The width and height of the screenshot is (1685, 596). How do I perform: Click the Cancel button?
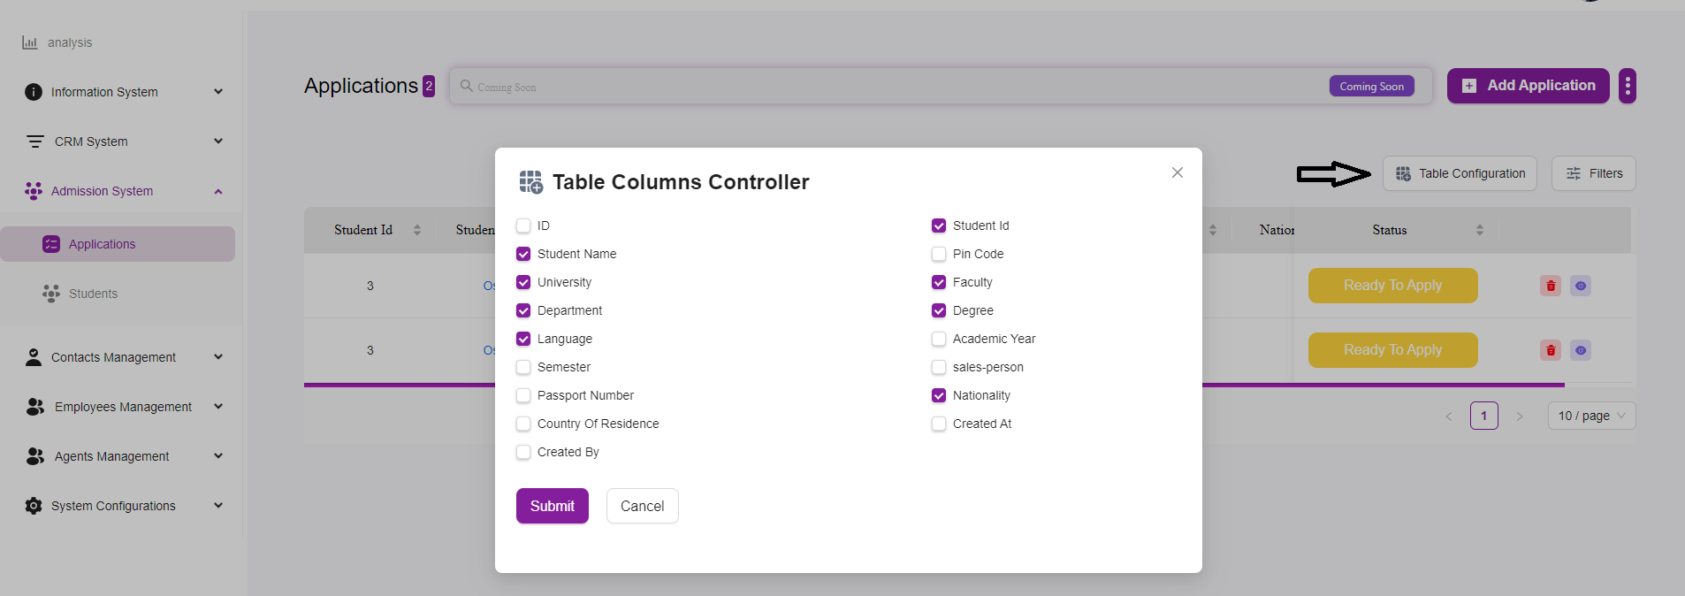click(642, 506)
